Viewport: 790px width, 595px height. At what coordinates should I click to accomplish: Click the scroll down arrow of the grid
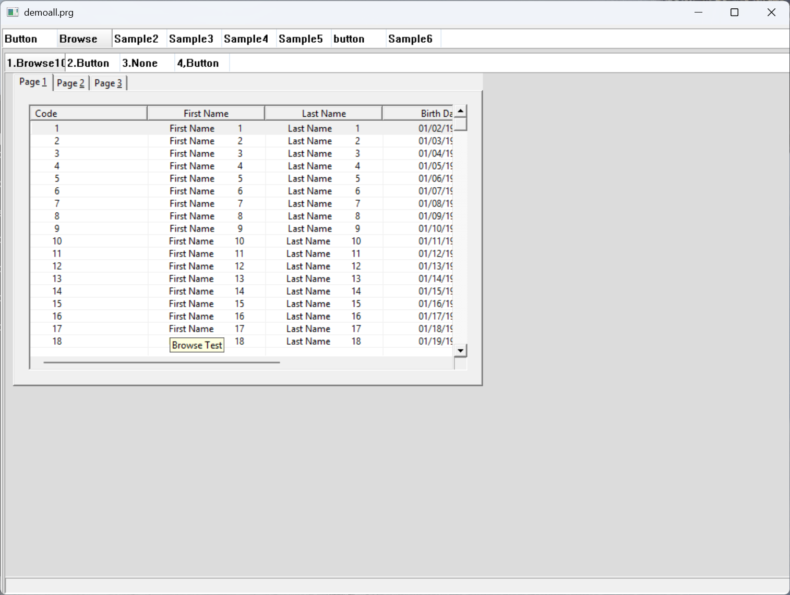click(x=460, y=350)
